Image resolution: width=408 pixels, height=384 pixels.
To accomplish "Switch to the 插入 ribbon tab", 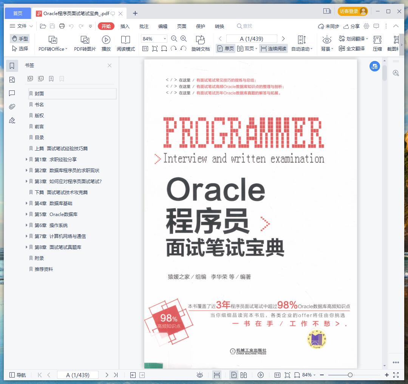I will (x=125, y=26).
